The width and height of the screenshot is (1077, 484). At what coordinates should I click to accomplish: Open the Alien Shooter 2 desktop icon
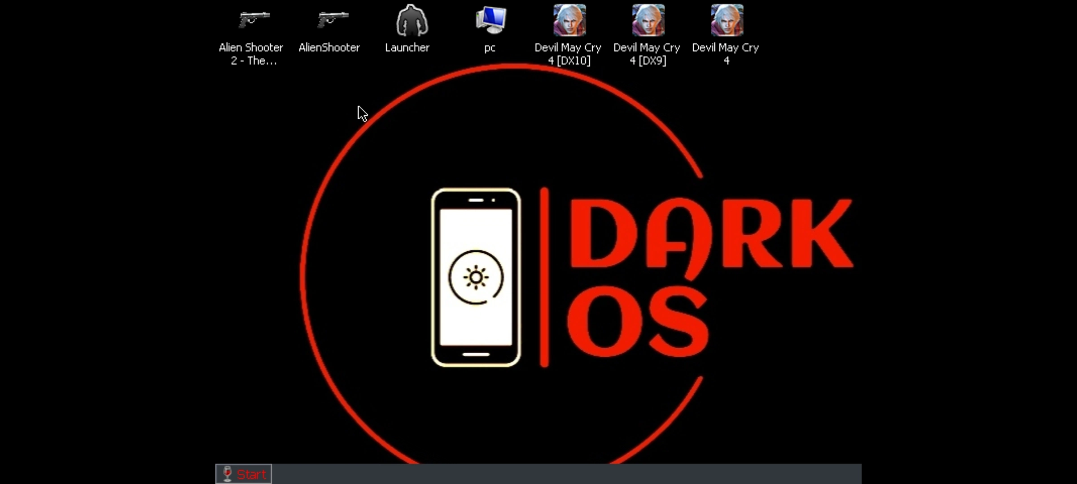(254, 20)
